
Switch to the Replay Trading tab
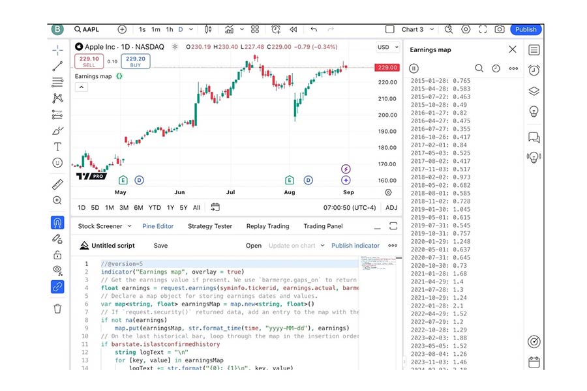[x=267, y=226]
